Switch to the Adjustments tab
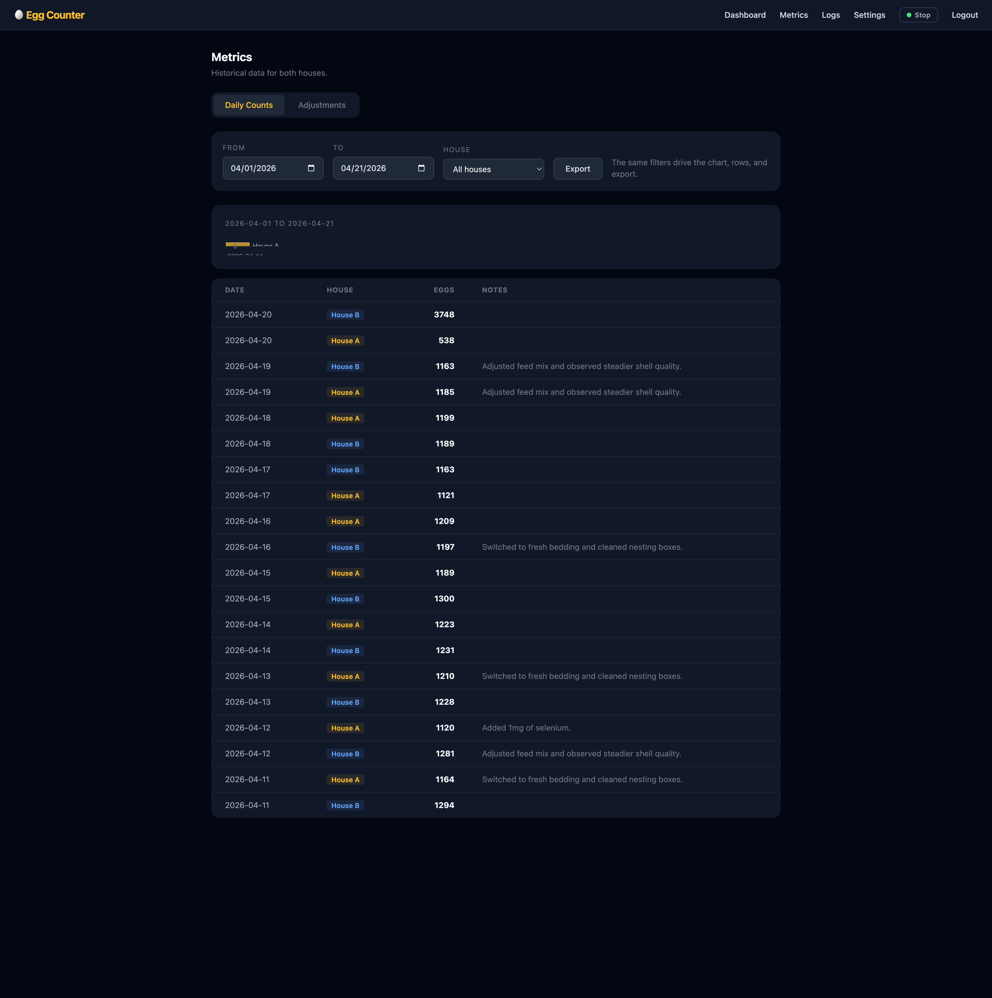Image resolution: width=992 pixels, height=998 pixels. click(322, 105)
